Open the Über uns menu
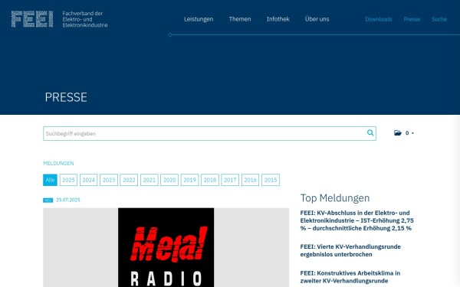Viewport: 460px width, 287px height. click(x=317, y=19)
